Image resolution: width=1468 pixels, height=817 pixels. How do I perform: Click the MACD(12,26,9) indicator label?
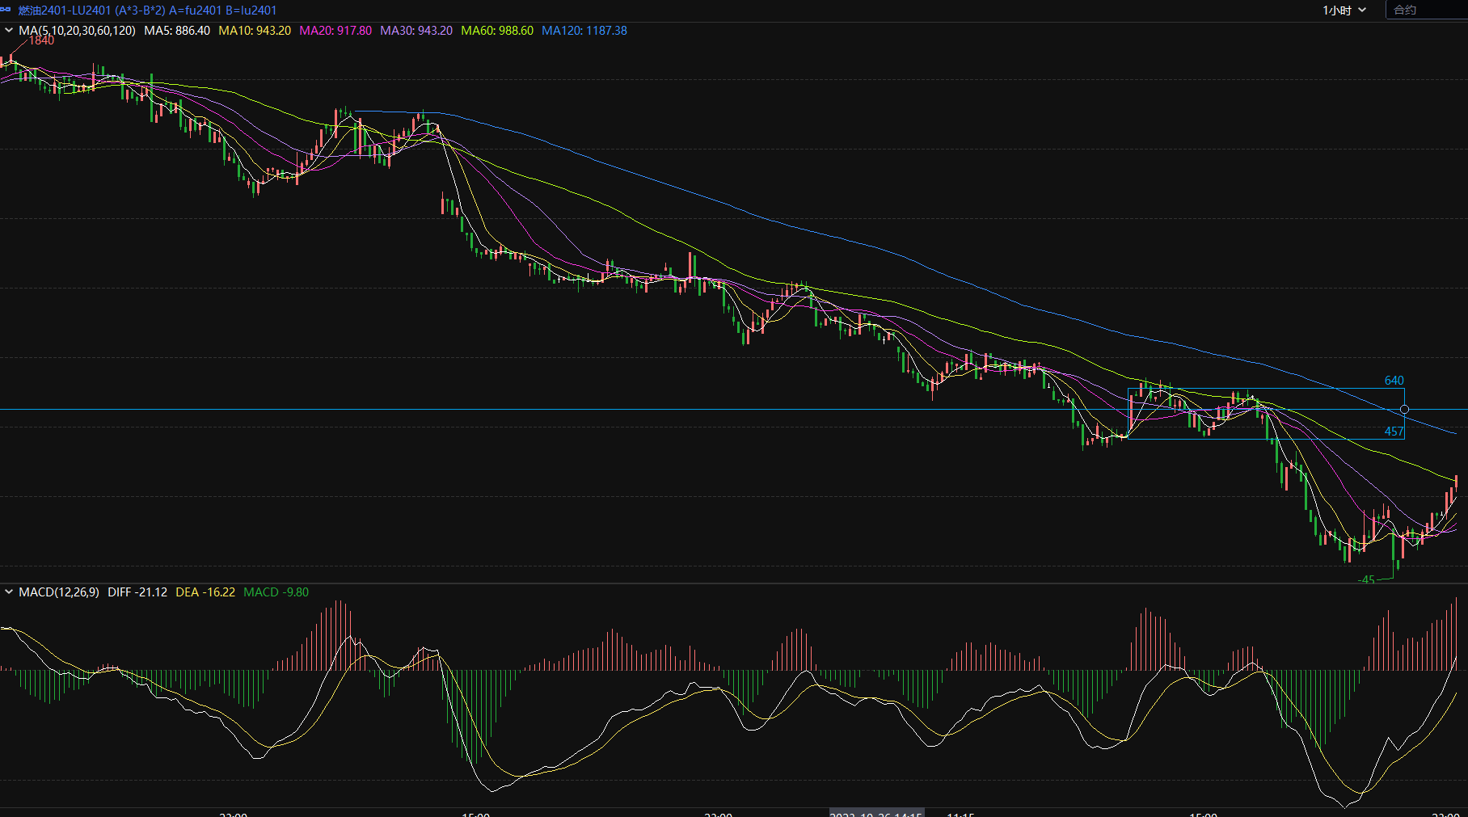[59, 592]
